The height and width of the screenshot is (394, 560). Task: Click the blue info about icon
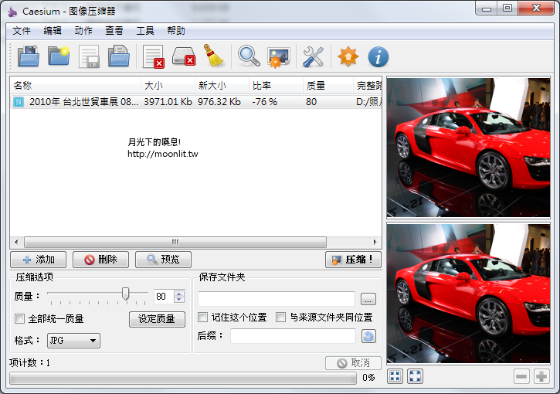tap(378, 56)
